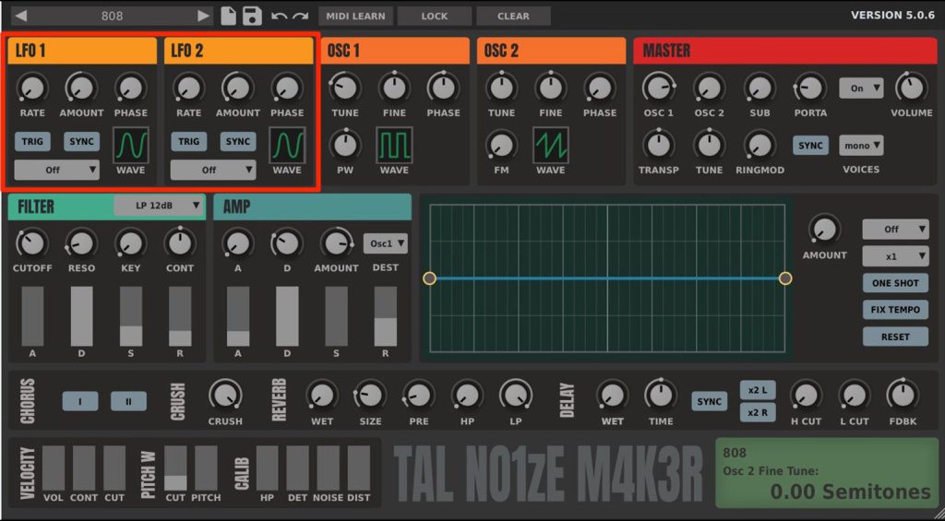
Task: Toggle Chorus I on
Action: pyautogui.click(x=80, y=401)
